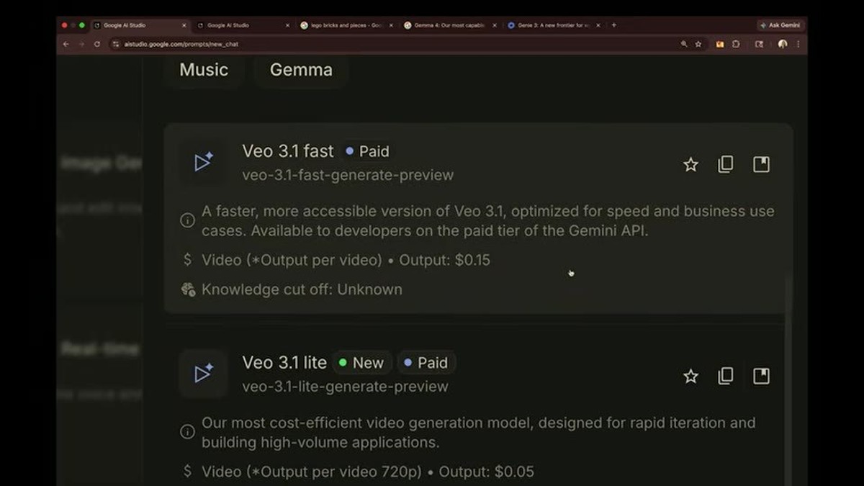Viewport: 864px width, 486px height.
Task: Switch to the Gemma 4 browser tab
Action: (x=450, y=25)
